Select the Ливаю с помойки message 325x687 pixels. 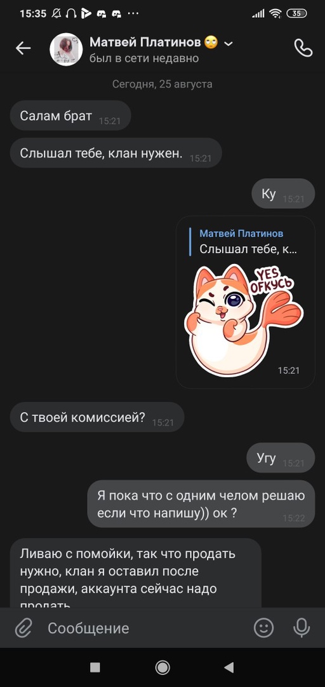click(x=136, y=572)
